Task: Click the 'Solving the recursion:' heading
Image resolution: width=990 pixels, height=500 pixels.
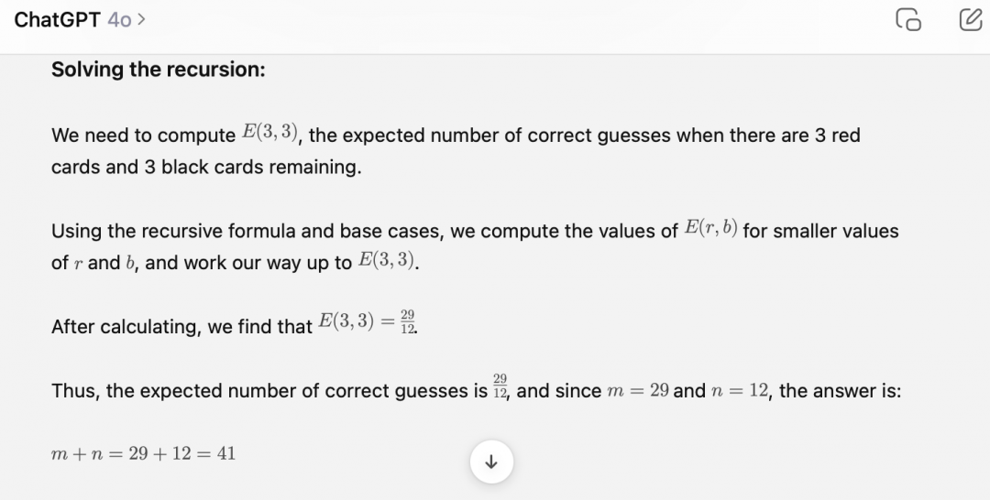Action: (x=158, y=70)
